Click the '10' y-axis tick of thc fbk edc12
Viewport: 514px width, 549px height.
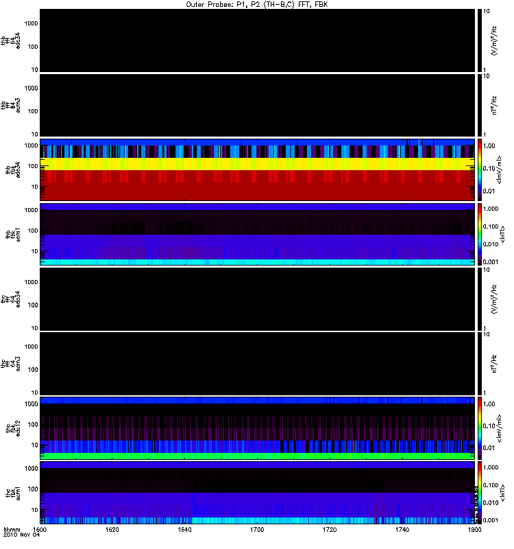pos(34,445)
